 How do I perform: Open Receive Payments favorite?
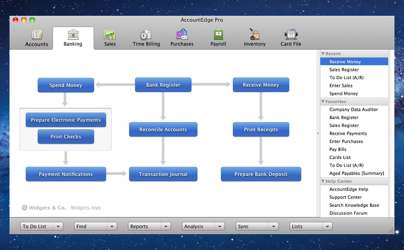354,133
